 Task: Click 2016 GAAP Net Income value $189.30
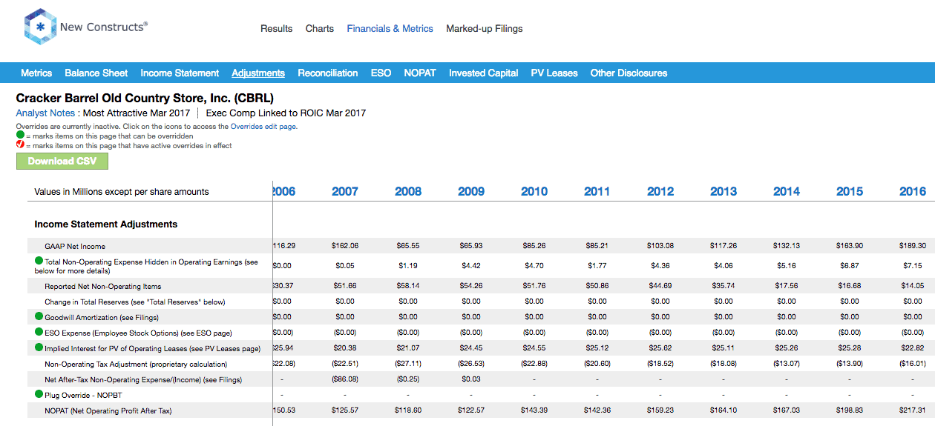pyautogui.click(x=913, y=246)
